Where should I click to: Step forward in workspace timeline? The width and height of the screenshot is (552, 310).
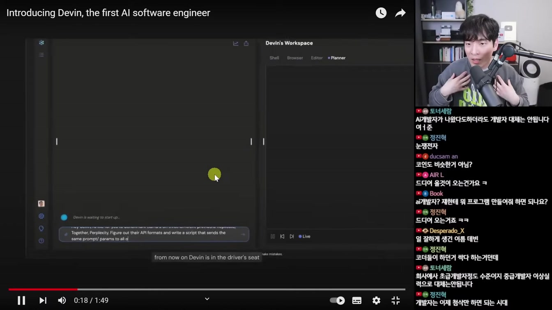pyautogui.click(x=292, y=236)
